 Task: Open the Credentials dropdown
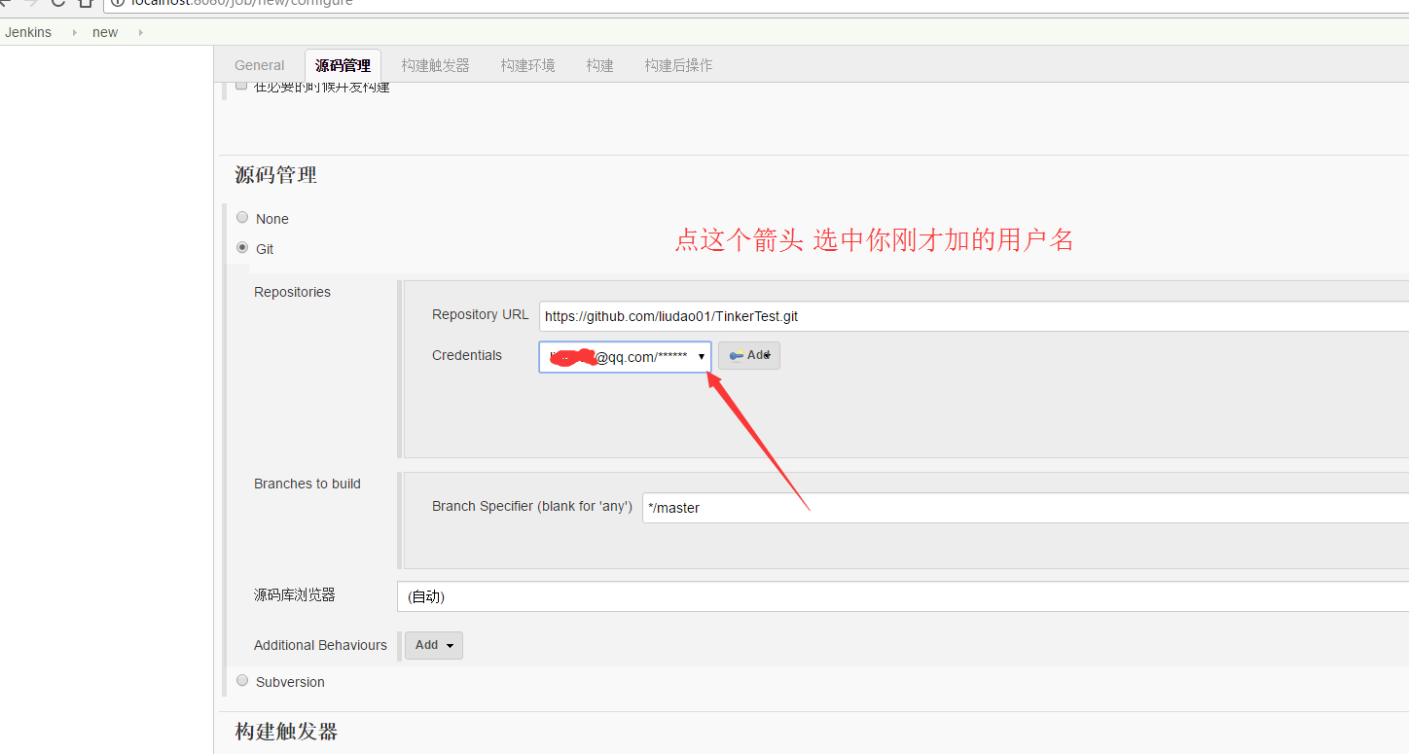click(625, 356)
